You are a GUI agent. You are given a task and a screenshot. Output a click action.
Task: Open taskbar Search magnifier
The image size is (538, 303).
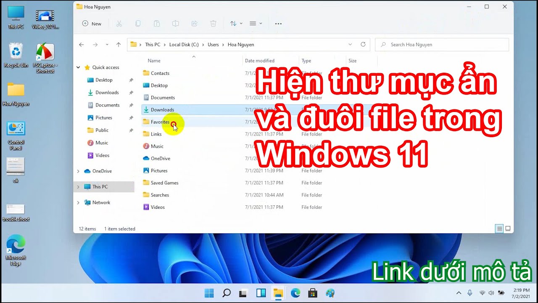point(226,293)
